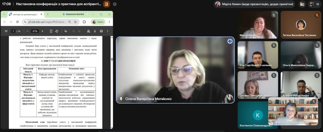Open the PDF sidebar menu (hamburger icon)
Viewport: 323px width, 132px height.
(x=6, y=31)
